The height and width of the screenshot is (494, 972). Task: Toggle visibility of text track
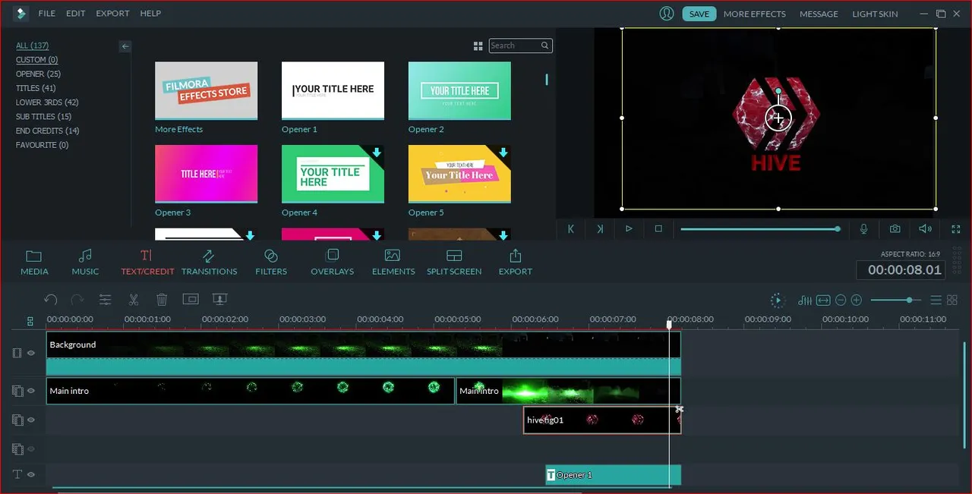[31, 474]
